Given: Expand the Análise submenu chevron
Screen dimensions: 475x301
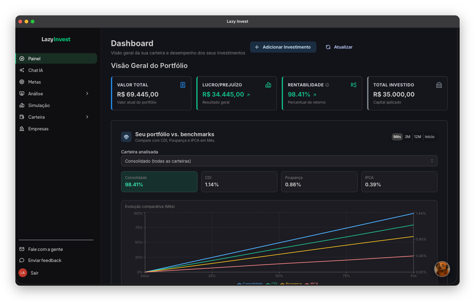Looking at the screenshot, I should pyautogui.click(x=87, y=93).
